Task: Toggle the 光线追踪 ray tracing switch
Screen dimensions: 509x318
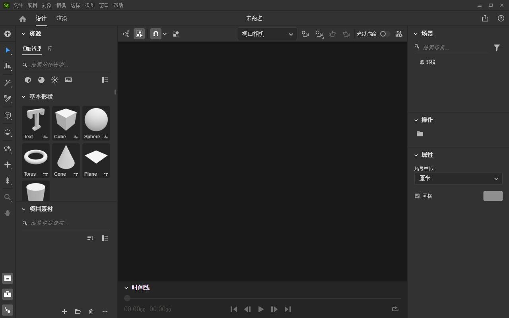Action: pyautogui.click(x=385, y=34)
